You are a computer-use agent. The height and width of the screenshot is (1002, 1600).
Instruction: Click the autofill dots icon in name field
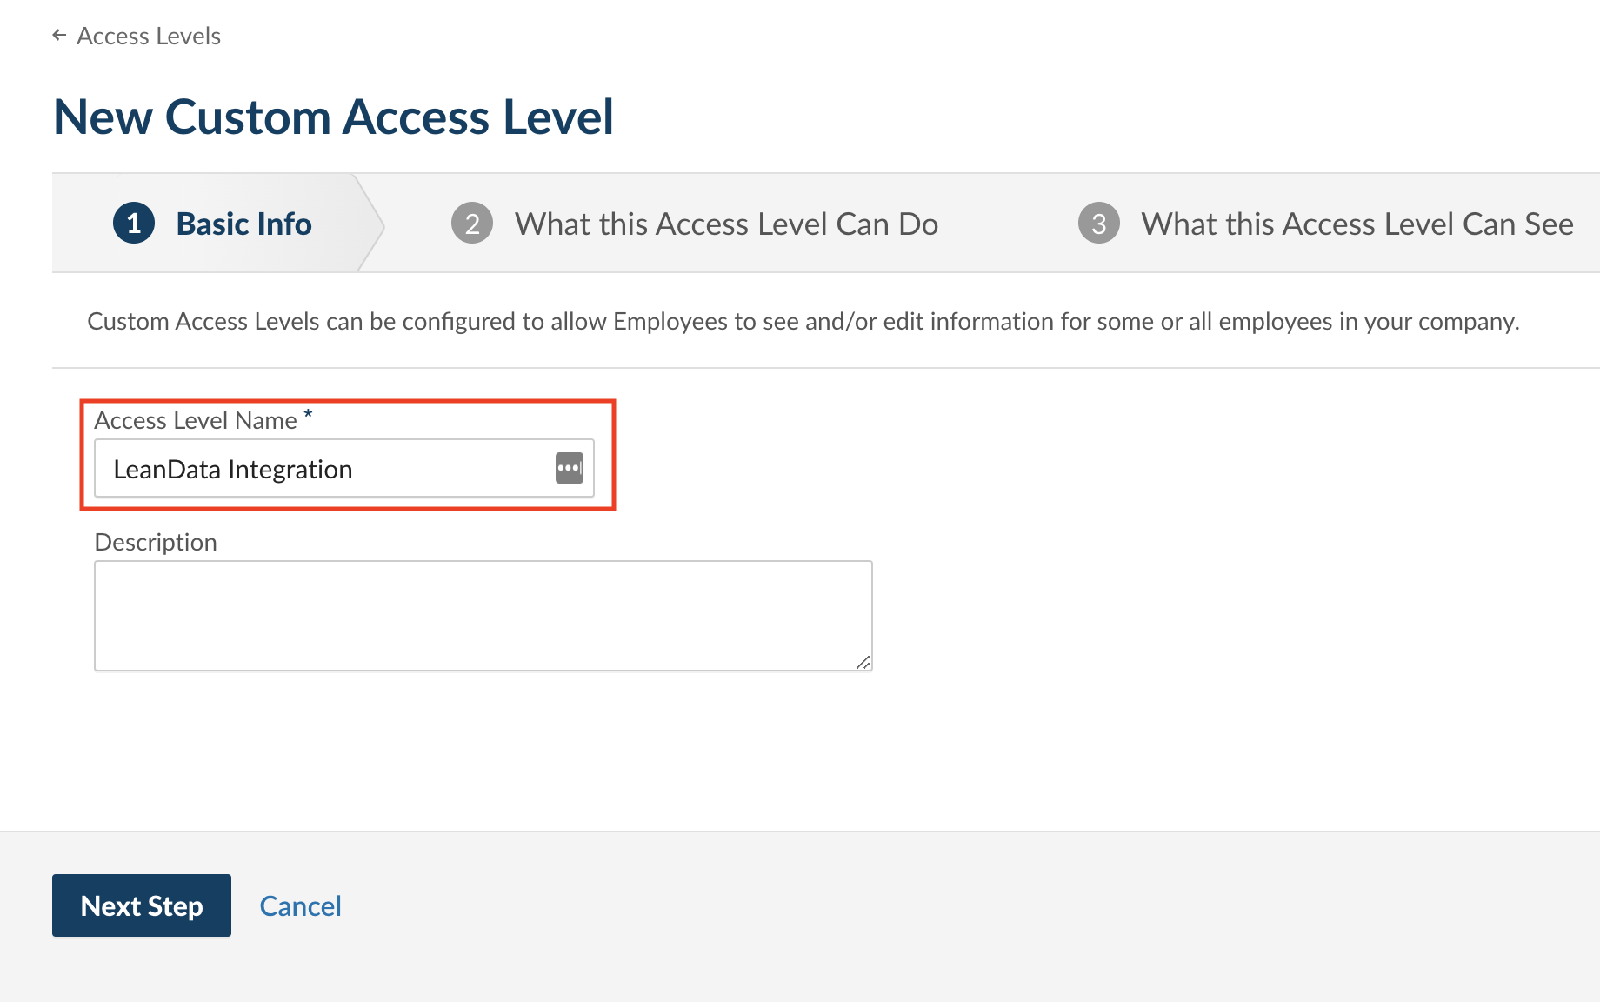pos(570,468)
